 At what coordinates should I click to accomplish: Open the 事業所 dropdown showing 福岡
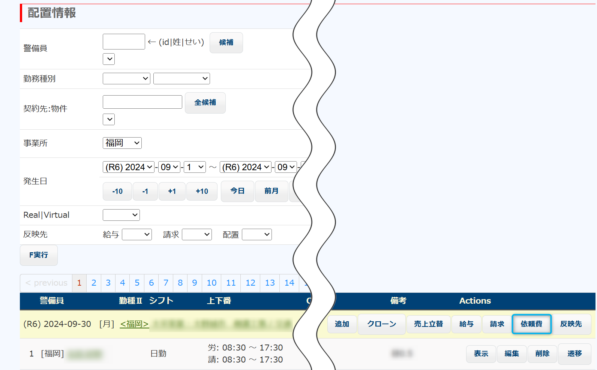pyautogui.click(x=122, y=143)
